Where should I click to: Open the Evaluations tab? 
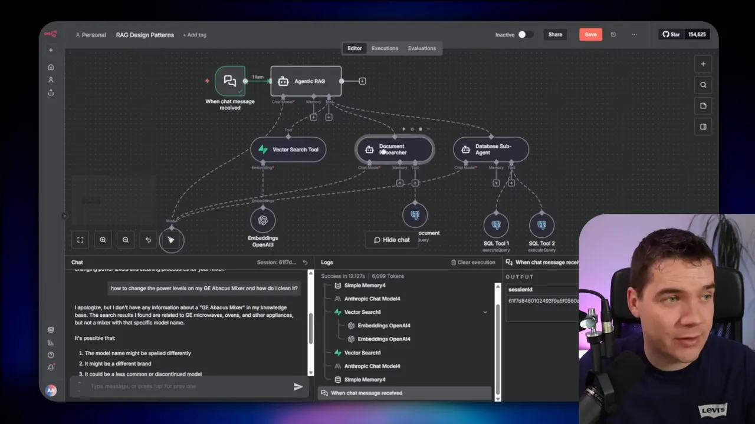422,48
